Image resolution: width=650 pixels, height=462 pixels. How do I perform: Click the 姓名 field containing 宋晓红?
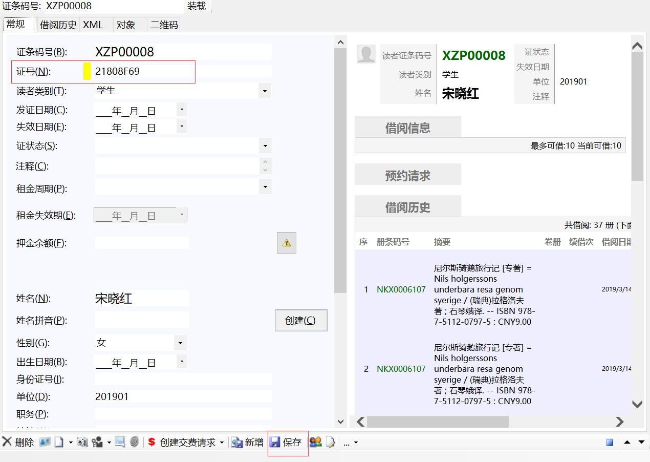(141, 299)
